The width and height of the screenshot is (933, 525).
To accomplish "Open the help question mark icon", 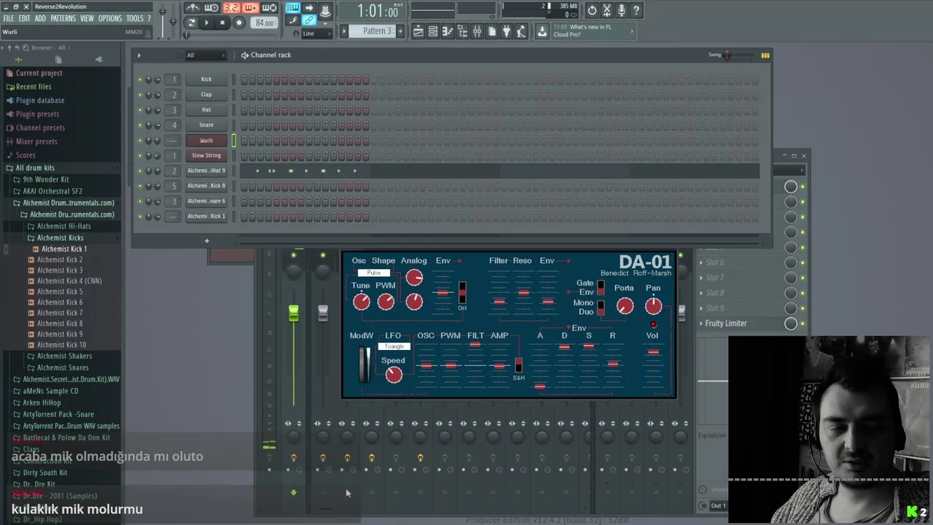I will click(x=636, y=10).
